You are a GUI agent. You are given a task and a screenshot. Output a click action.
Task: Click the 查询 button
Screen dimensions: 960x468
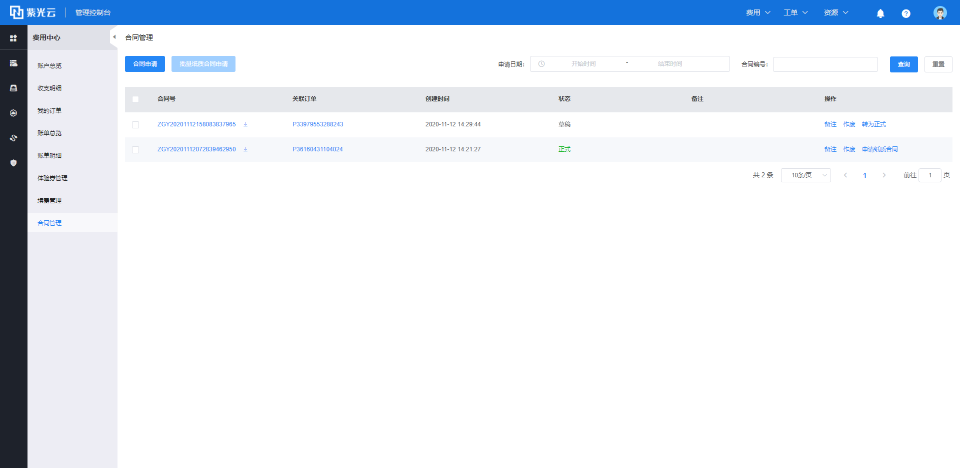[904, 64]
